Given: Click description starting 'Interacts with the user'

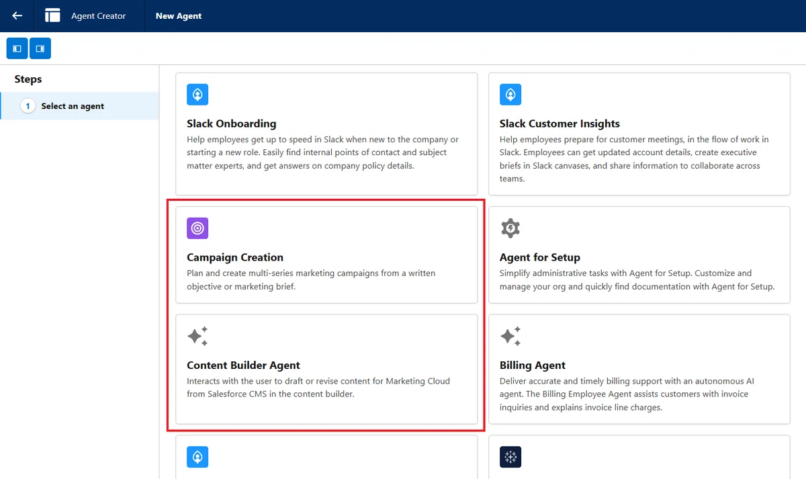Looking at the screenshot, I should tap(318, 388).
